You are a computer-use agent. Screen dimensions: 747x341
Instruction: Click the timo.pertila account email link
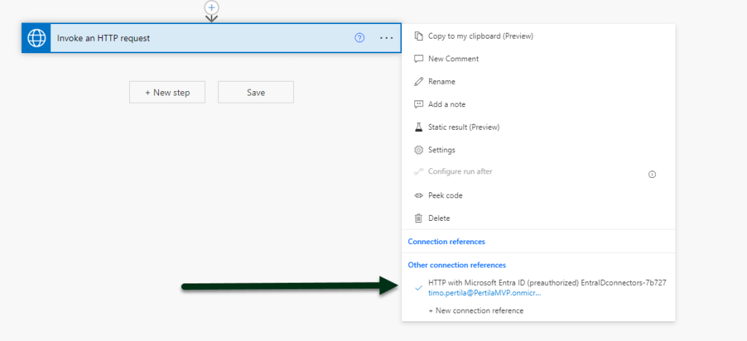tap(484, 292)
